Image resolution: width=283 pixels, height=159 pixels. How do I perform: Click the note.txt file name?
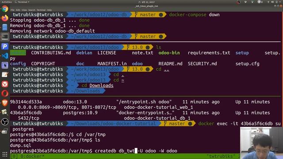[142, 53]
